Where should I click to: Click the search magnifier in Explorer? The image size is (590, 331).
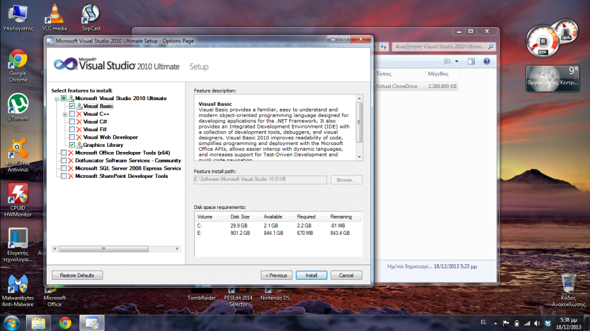pos(491,47)
